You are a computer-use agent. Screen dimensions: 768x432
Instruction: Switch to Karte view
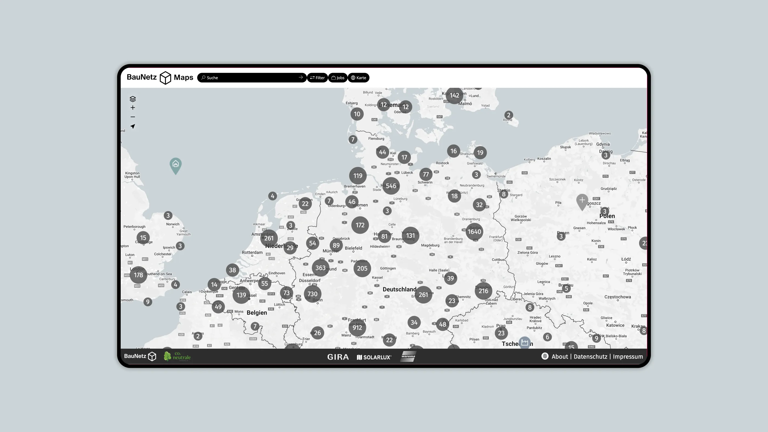coord(358,78)
